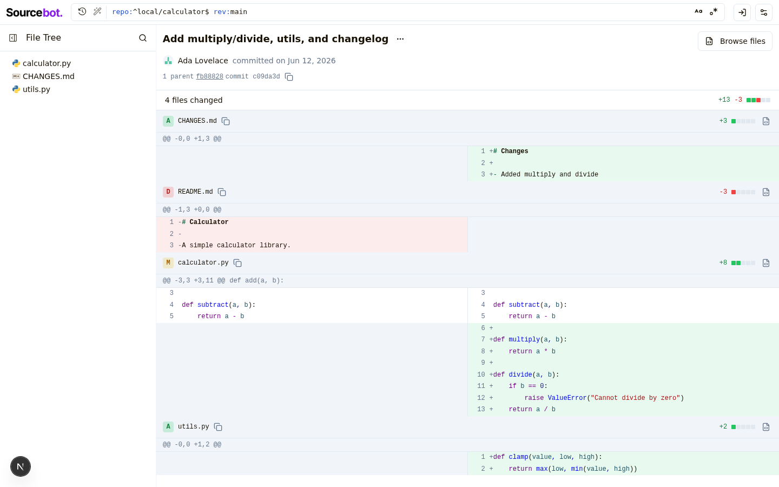Viewport: 779px width, 487px height.
Task: Open the settings sliders icon
Action: [764, 12]
